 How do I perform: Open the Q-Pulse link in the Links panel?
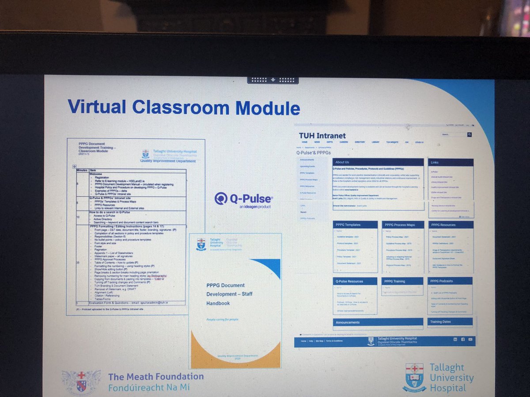(434, 172)
